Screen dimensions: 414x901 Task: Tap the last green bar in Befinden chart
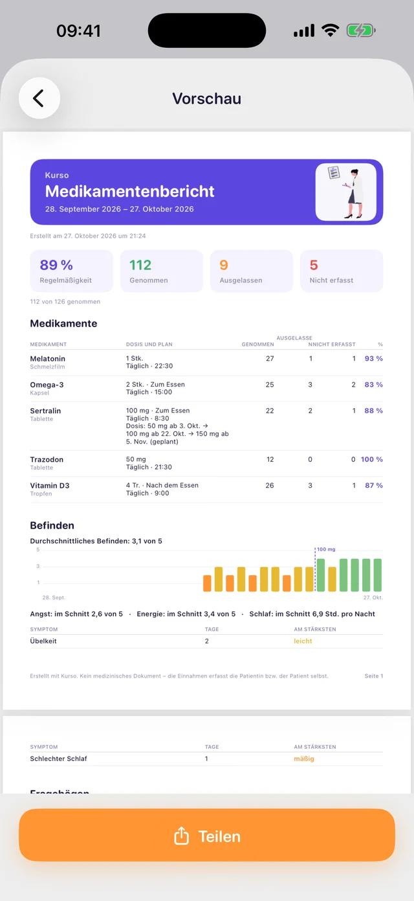(377, 575)
